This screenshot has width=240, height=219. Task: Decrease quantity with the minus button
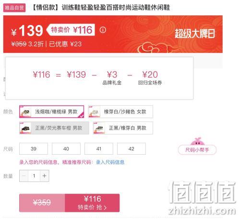click(x=24, y=176)
